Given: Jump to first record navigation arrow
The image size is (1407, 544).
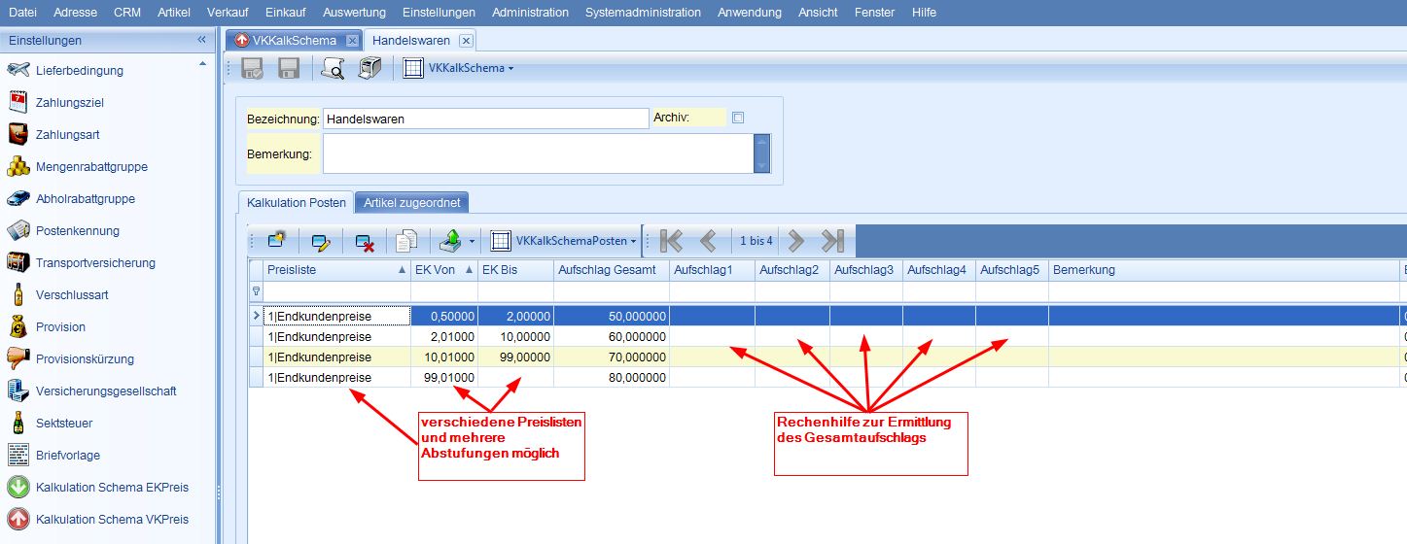Looking at the screenshot, I should (672, 240).
